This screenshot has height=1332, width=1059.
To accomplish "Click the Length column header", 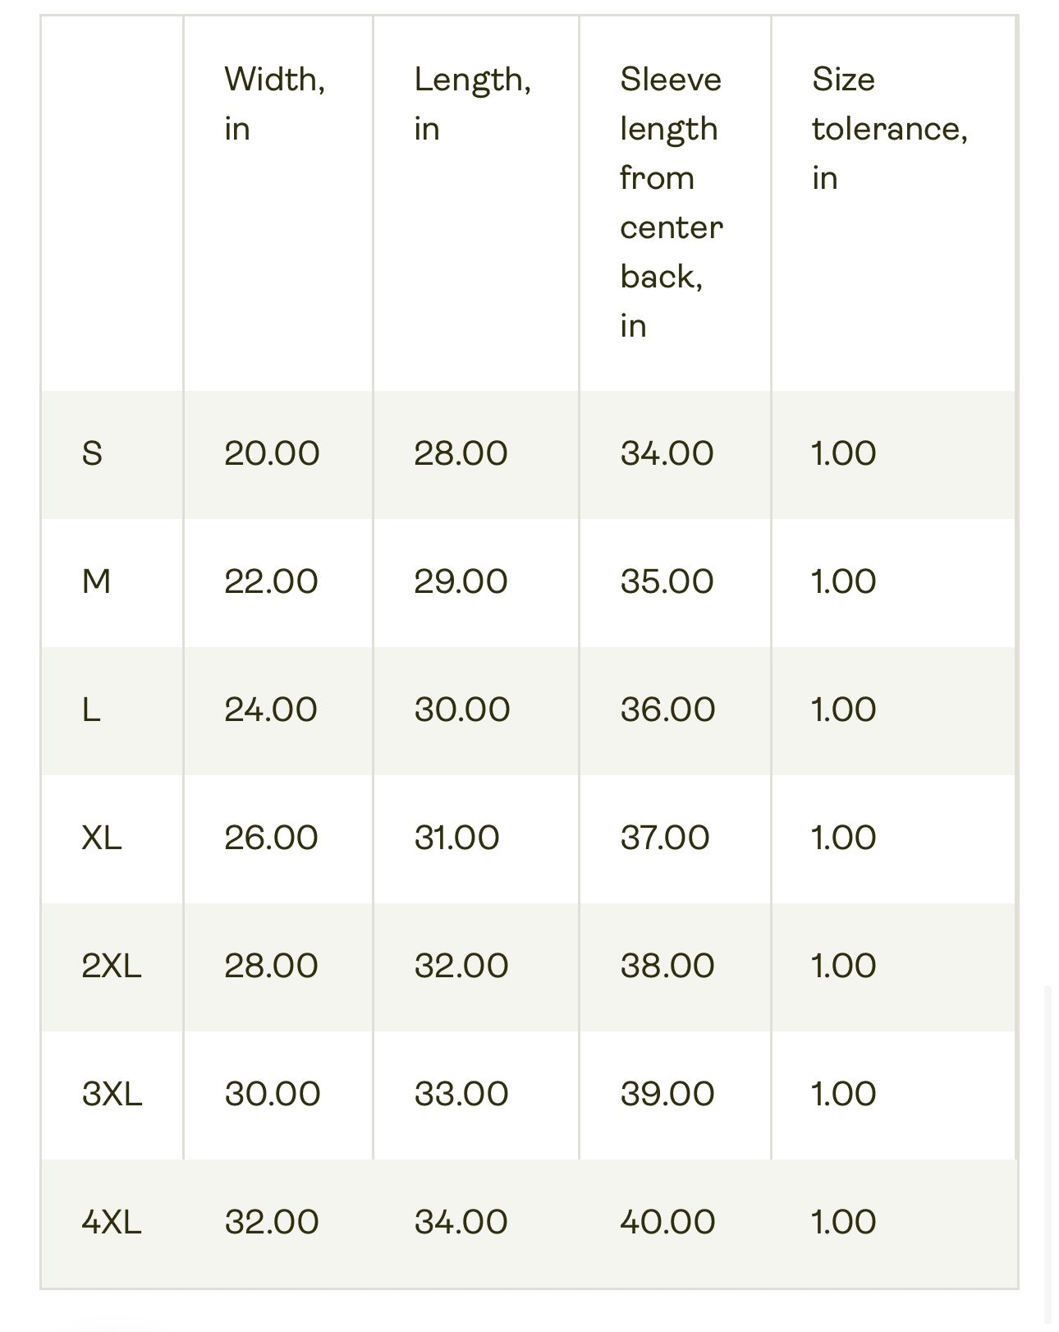I will tap(472, 103).
